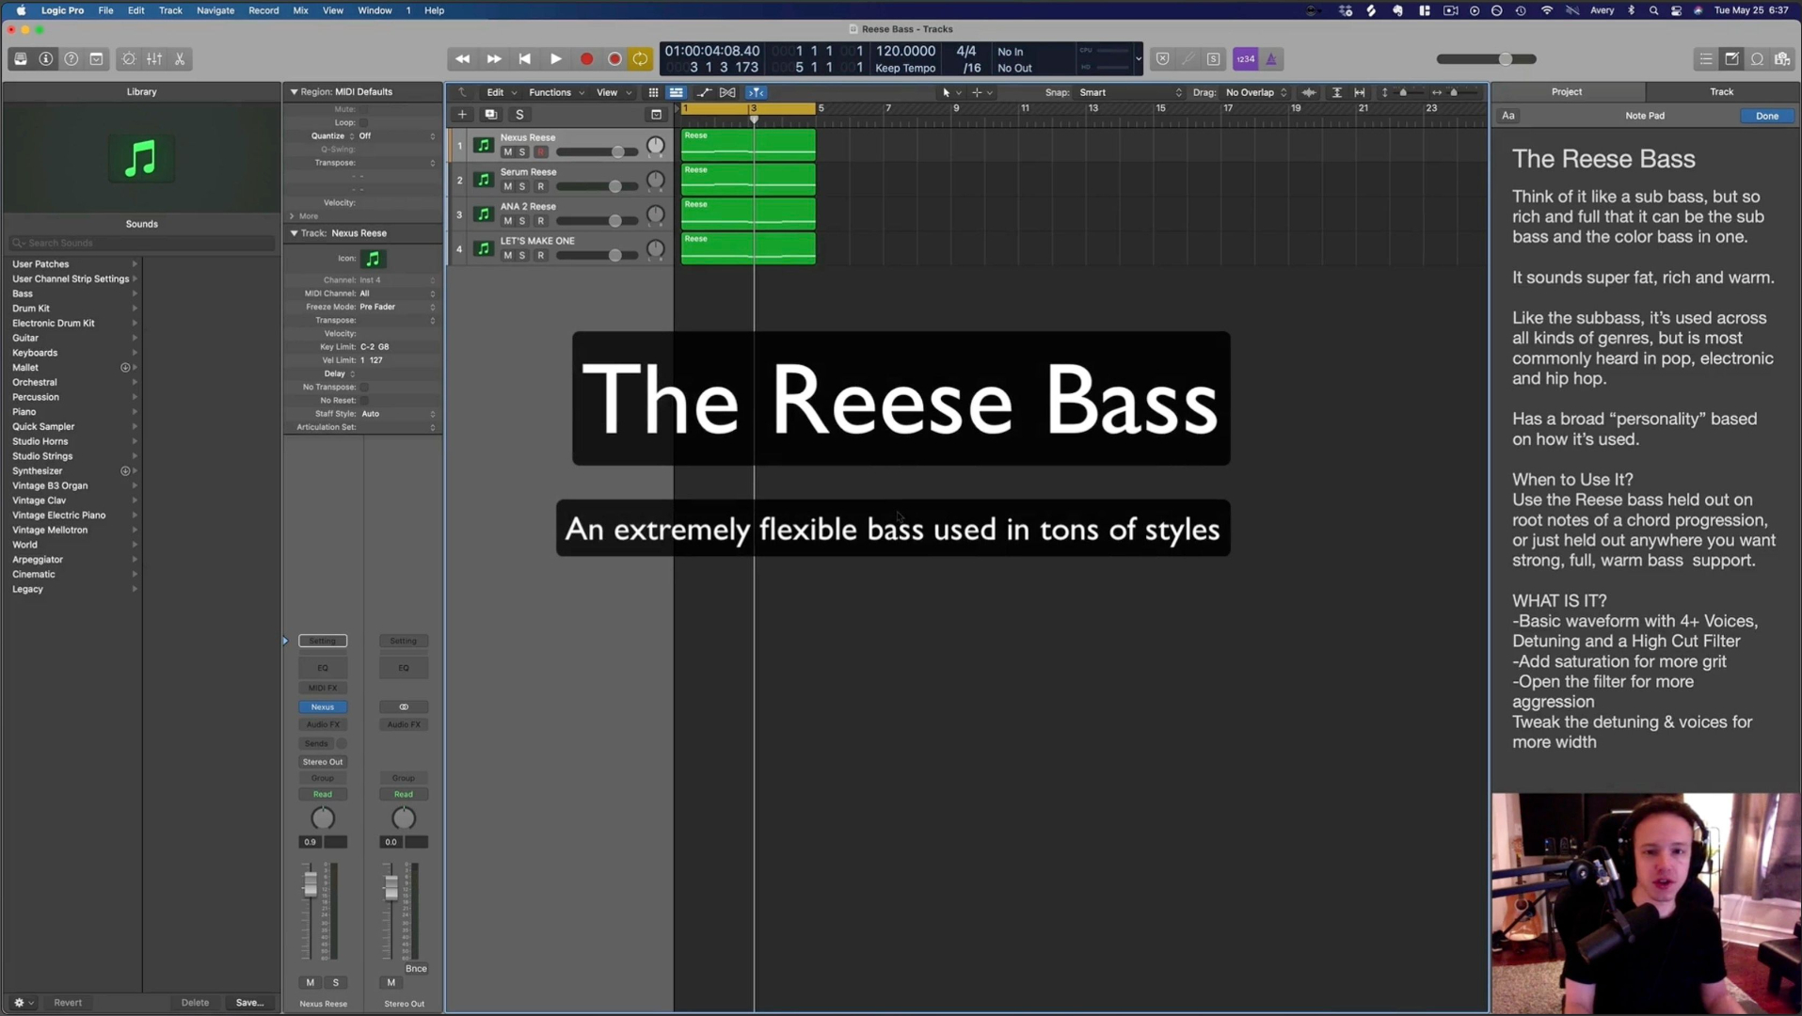Click the vertical auto zoom button

[x=1337, y=92]
